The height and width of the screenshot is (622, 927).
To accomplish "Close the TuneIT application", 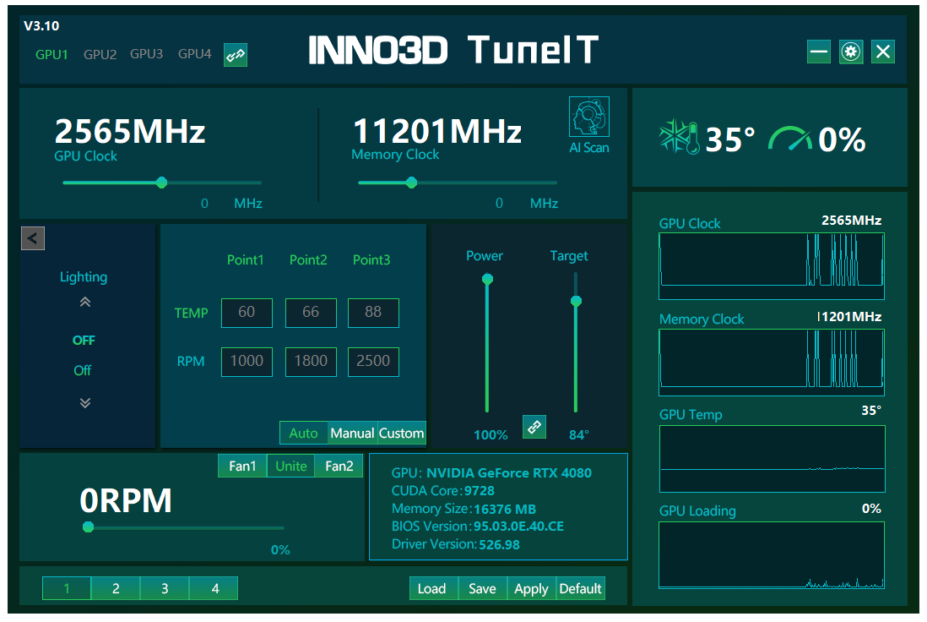I will pyautogui.click(x=883, y=52).
